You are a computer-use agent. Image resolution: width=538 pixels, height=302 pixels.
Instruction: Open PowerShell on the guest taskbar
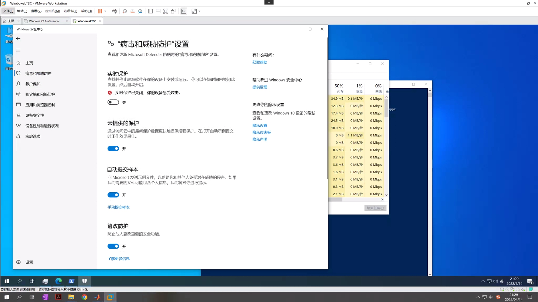click(x=71, y=281)
